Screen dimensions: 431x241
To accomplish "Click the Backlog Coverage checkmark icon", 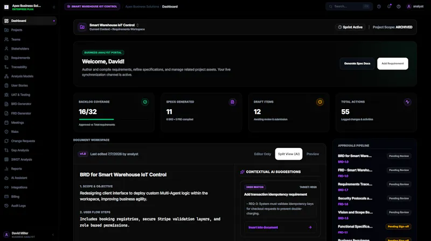I will point(145,102).
